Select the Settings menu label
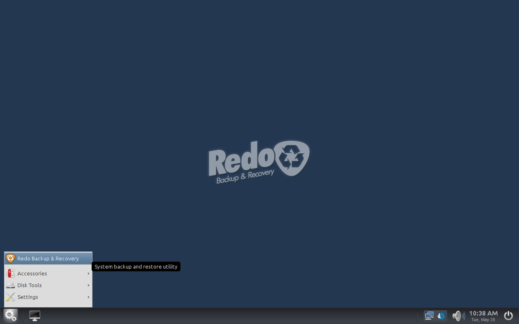Screen dimensions: 519x324 click(x=28, y=297)
